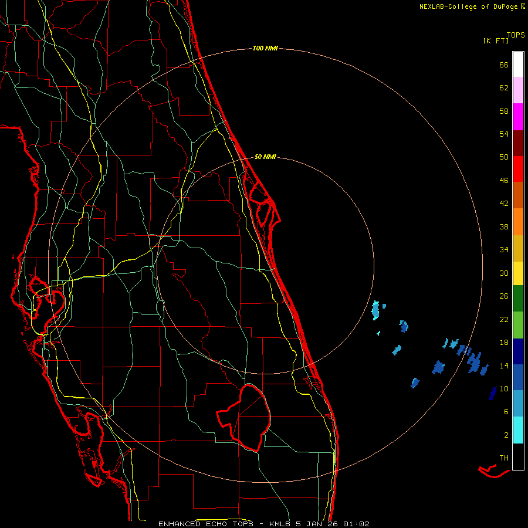The width and height of the screenshot is (528, 528).
Task: Click the "[K FT]" units label
Action: pos(496,40)
